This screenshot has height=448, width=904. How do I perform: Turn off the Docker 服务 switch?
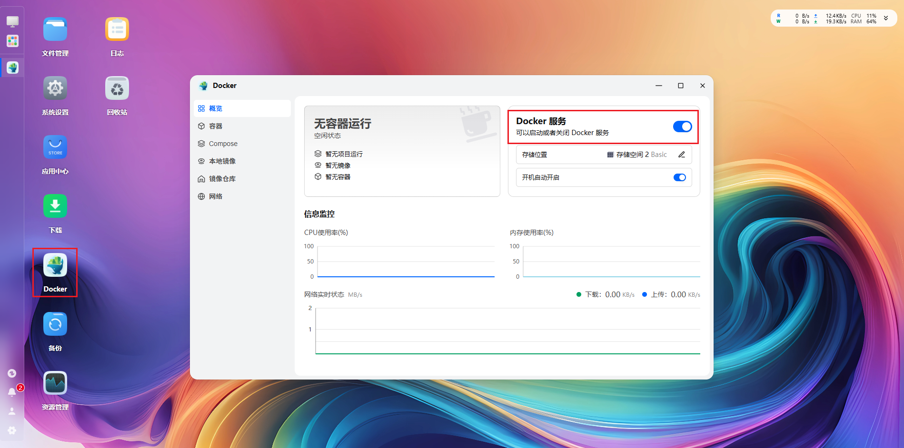[x=682, y=127]
